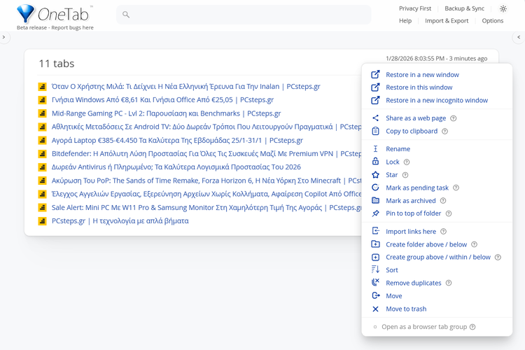This screenshot has width=525, height=350.
Task: Collapse the right side panel arrow
Action: click(x=519, y=38)
